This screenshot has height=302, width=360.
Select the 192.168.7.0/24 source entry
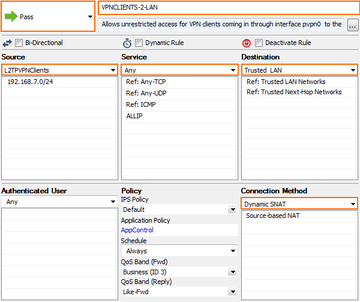click(x=59, y=82)
